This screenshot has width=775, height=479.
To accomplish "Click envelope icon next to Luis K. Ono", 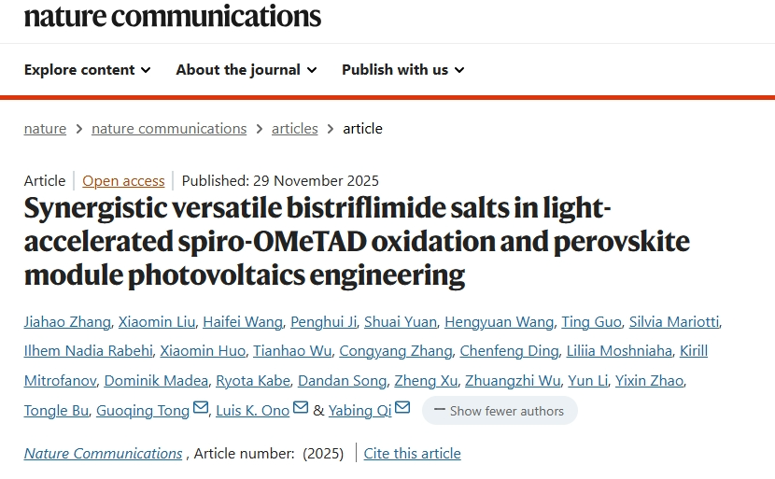I will 301,408.
